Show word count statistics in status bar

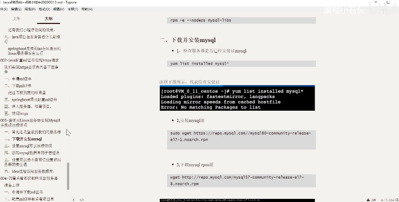(x=390, y=200)
